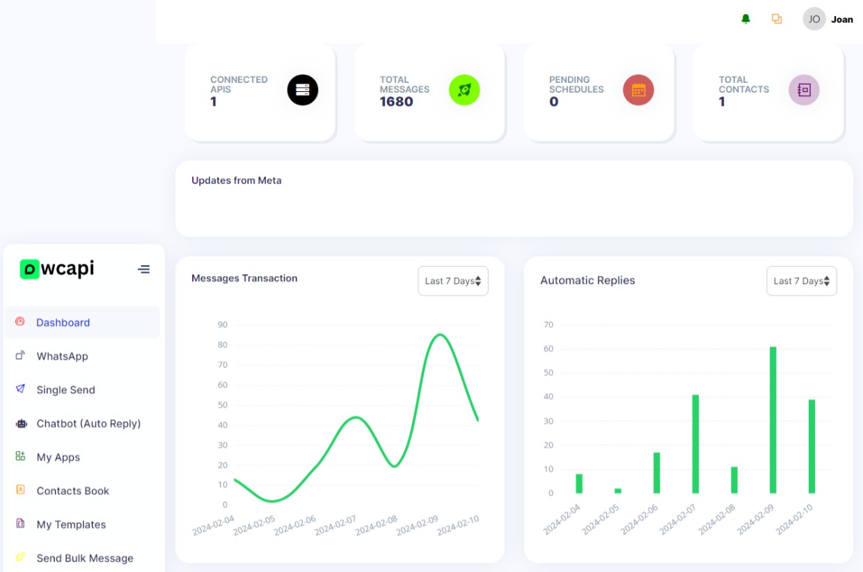Click the notification bell icon
The height and width of the screenshot is (572, 863).
745,19
